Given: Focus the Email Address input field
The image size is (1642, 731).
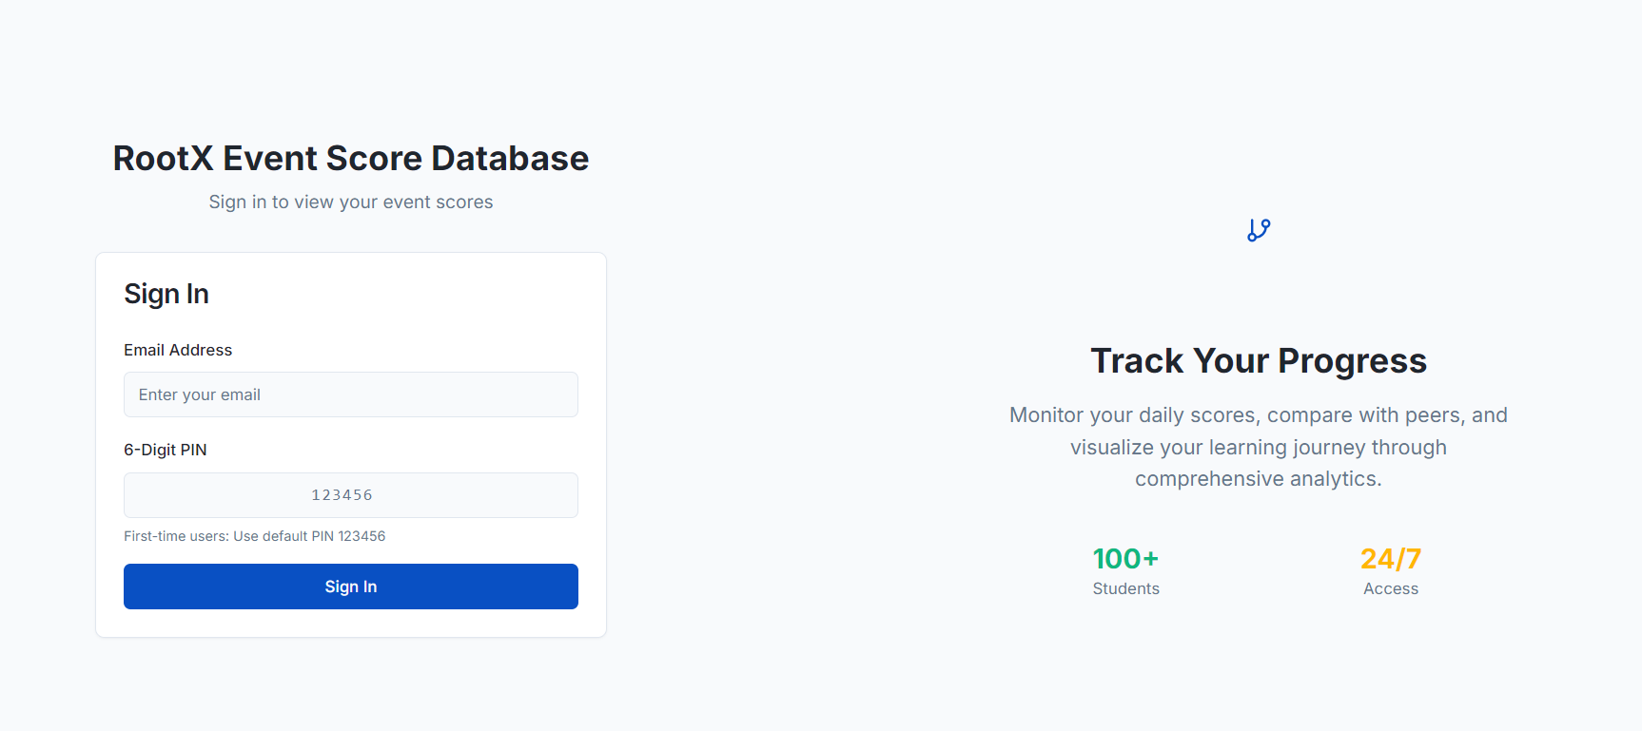Looking at the screenshot, I should (x=350, y=394).
